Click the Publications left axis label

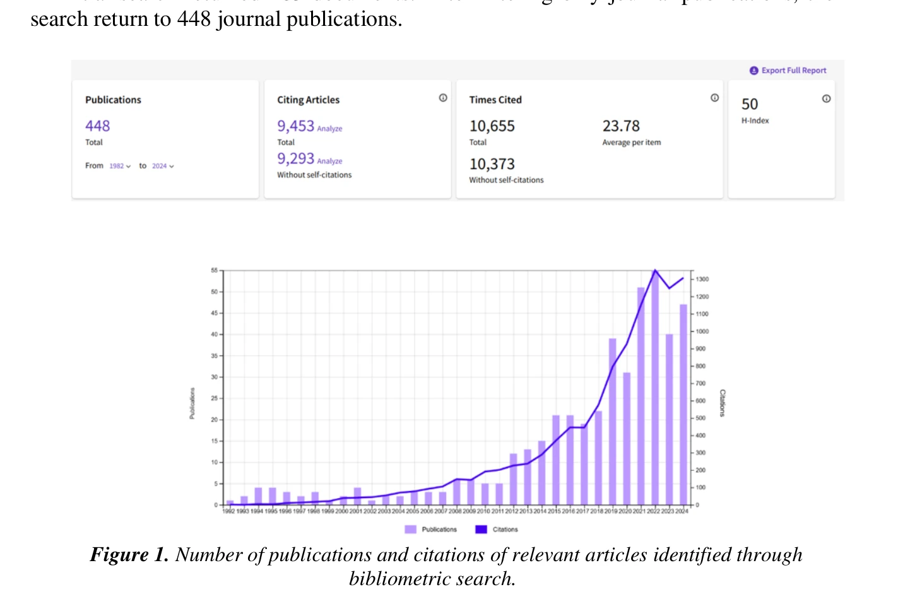coord(192,403)
